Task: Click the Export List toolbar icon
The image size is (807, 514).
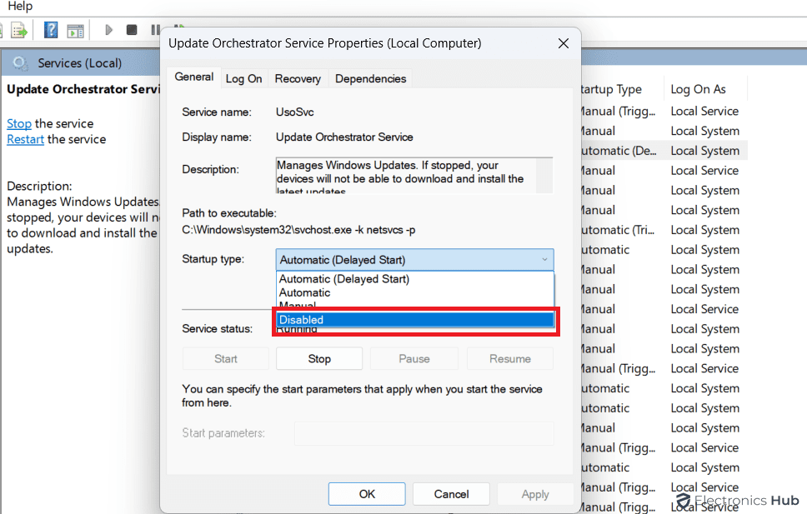Action: click(x=18, y=31)
